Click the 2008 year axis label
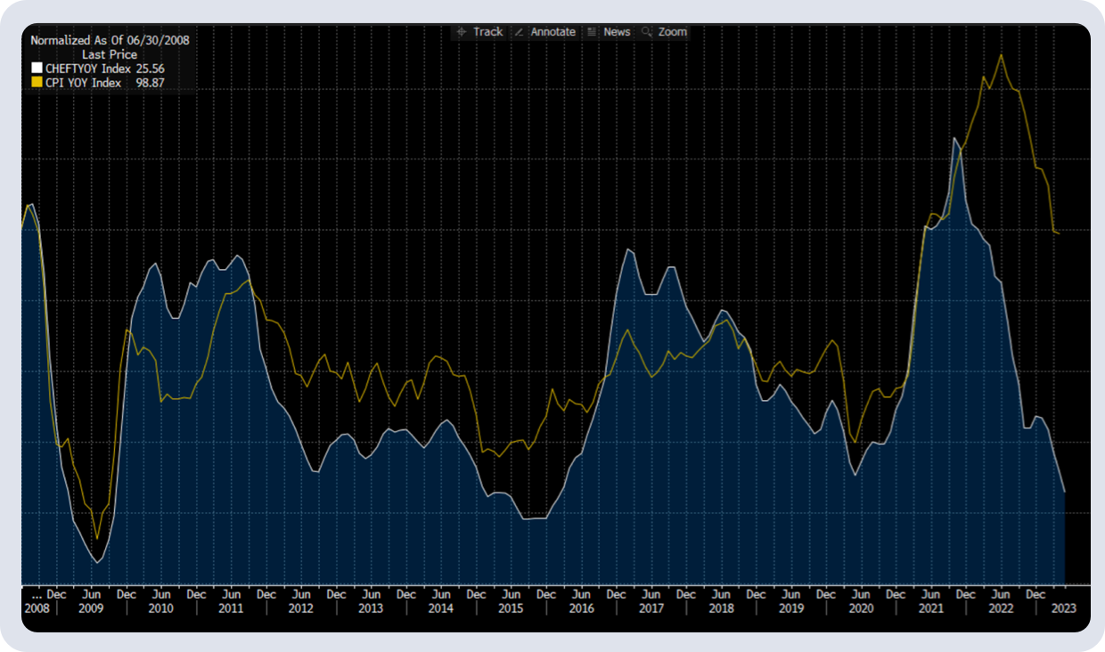The width and height of the screenshot is (1105, 652). click(37, 608)
